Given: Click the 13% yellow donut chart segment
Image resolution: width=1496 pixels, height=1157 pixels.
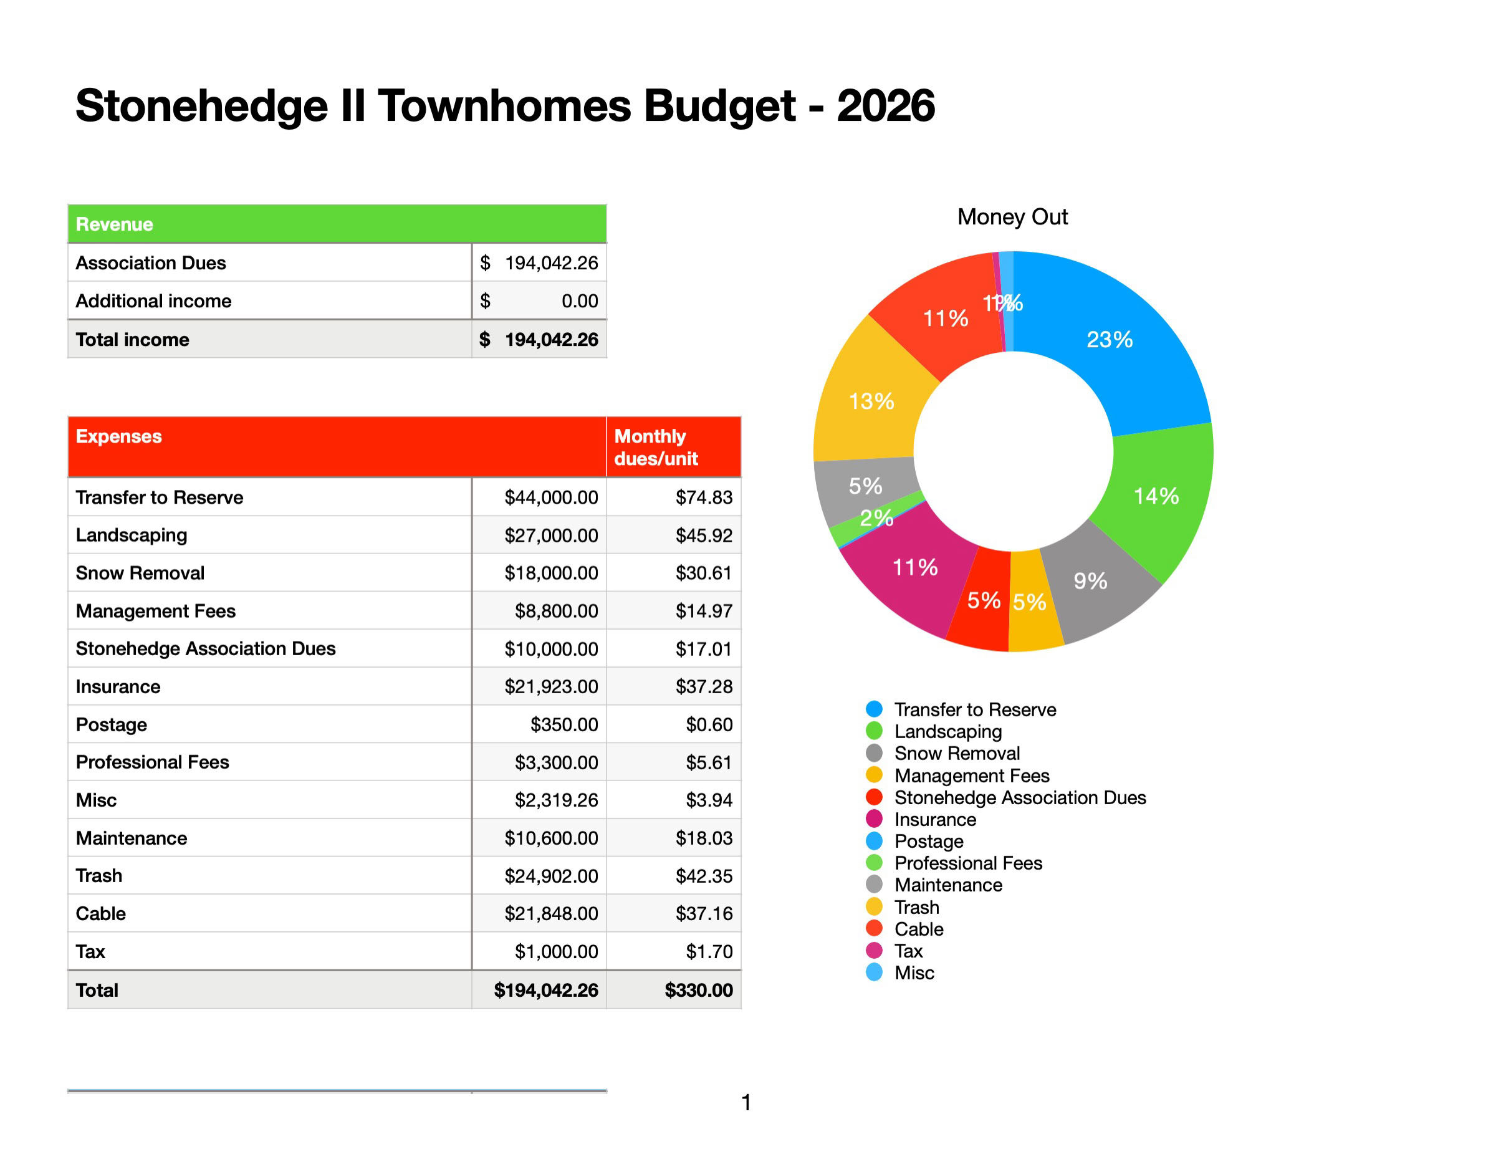Looking at the screenshot, I should click(871, 401).
